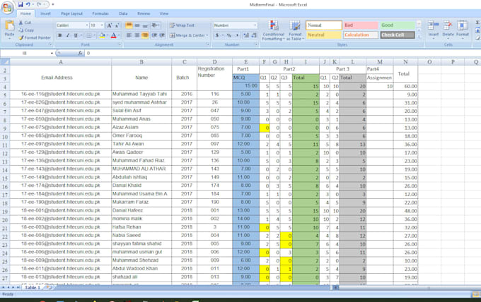
Task: Toggle top vertical alignment
Action: [129, 25]
